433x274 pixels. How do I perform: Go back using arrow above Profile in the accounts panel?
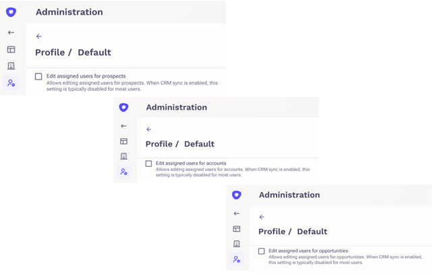click(x=149, y=129)
